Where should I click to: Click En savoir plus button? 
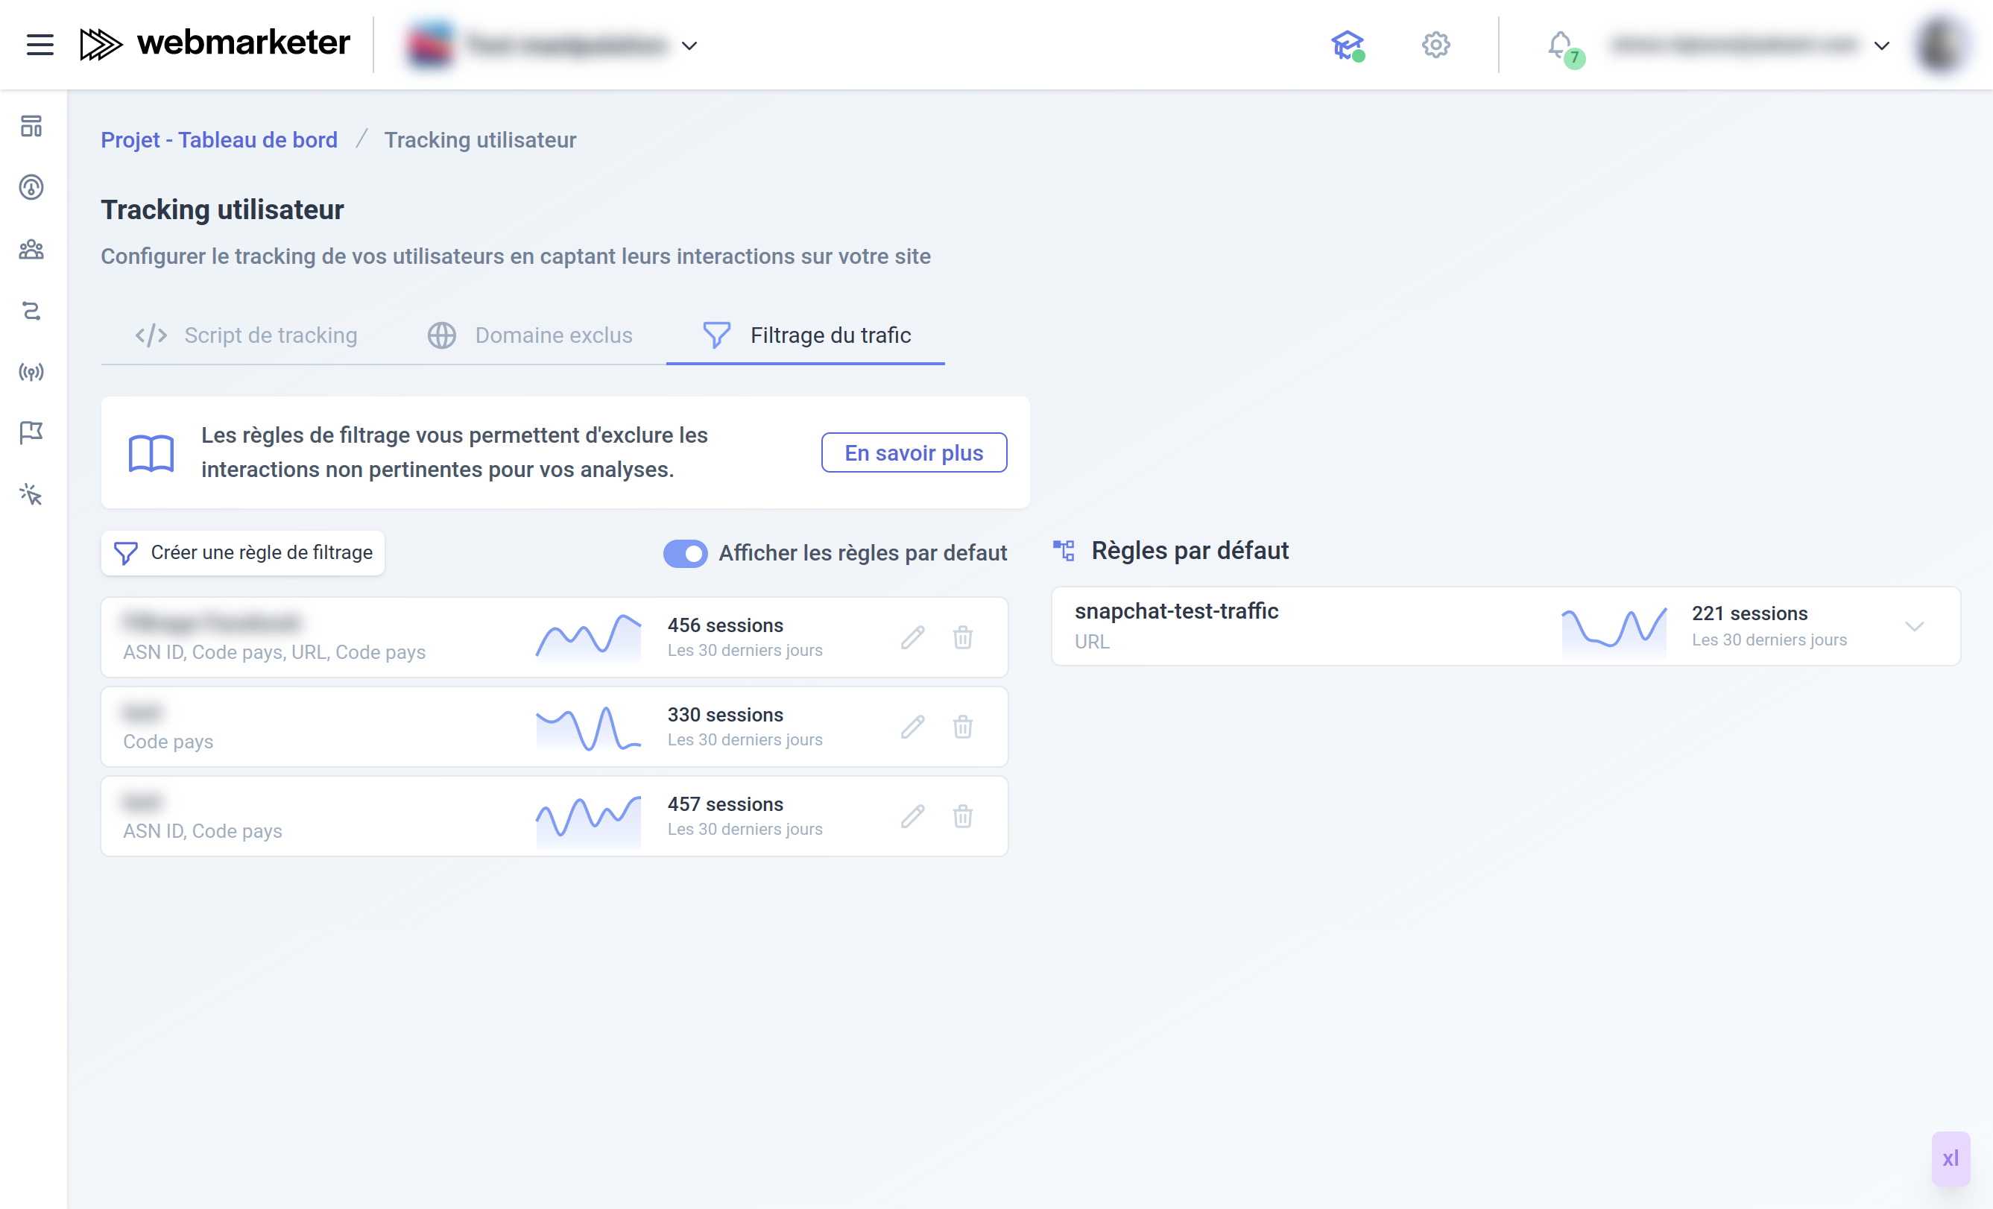(914, 452)
